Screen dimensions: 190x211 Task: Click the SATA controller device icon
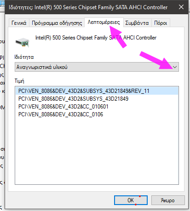(23, 42)
